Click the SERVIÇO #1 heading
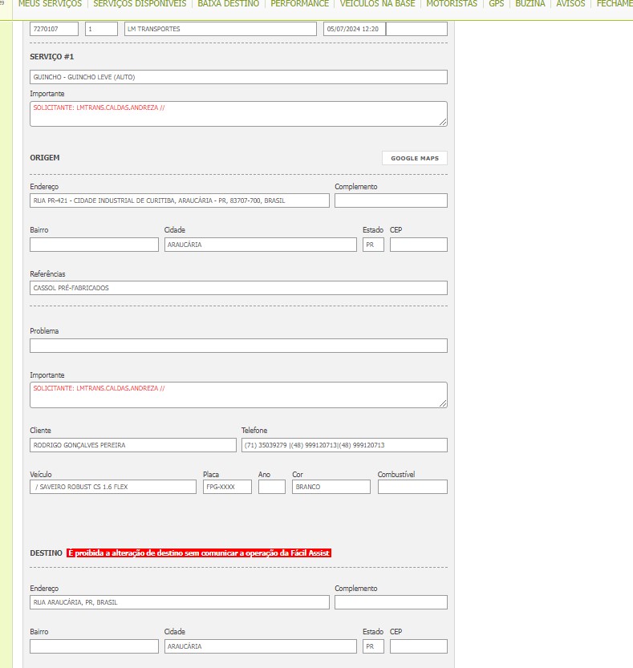This screenshot has width=633, height=668. [x=51, y=57]
